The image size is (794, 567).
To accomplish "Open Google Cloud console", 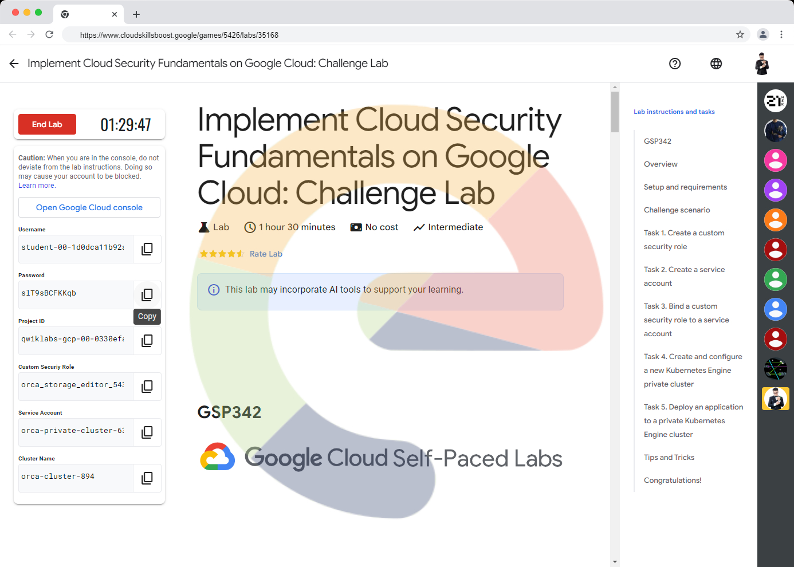I will [89, 207].
